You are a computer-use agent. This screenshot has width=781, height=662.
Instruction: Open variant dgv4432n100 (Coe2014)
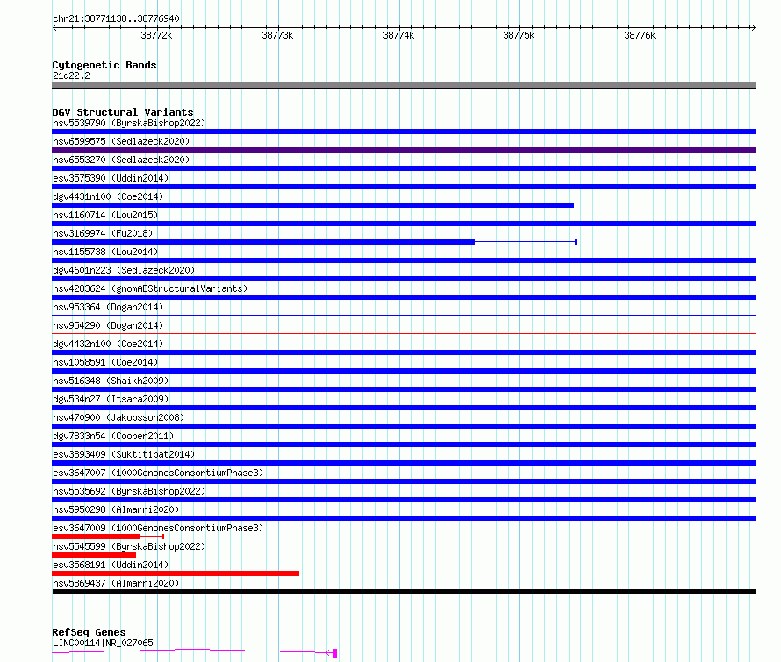pyautogui.click(x=108, y=344)
